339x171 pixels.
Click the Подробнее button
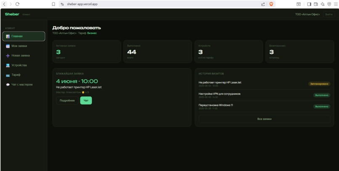(67, 100)
